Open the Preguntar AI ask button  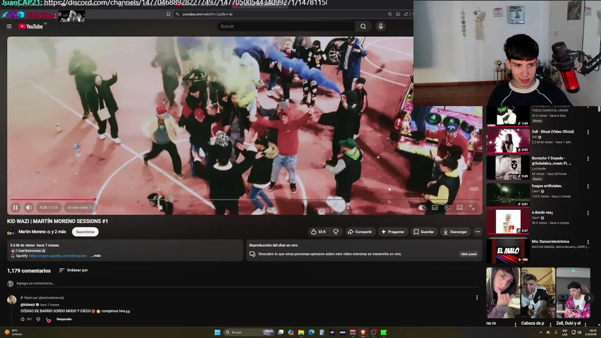[x=393, y=232]
